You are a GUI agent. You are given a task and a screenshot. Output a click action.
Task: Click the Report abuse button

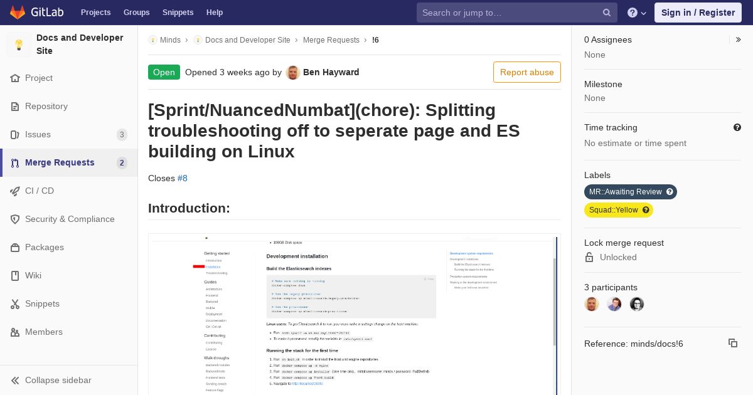[x=527, y=72]
